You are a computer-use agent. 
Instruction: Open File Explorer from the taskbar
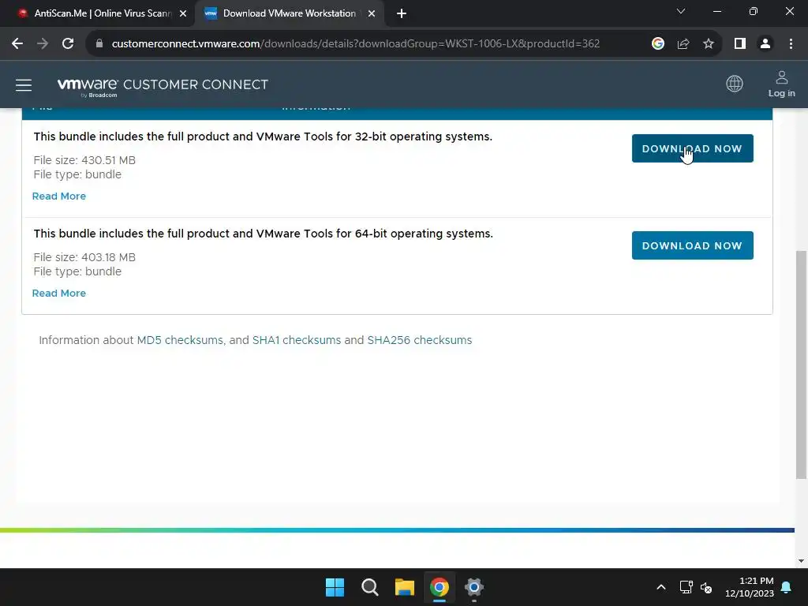(405, 587)
